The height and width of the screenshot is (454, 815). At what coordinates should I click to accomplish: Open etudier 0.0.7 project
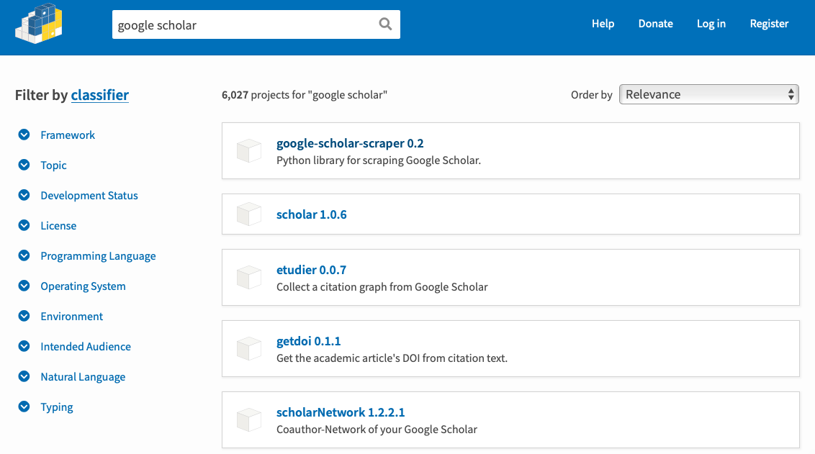coord(311,270)
